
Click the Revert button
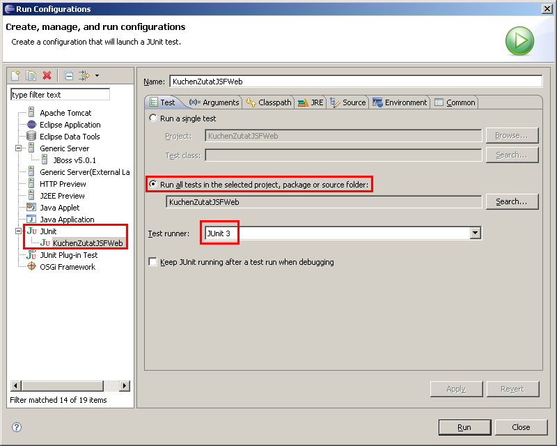point(512,389)
